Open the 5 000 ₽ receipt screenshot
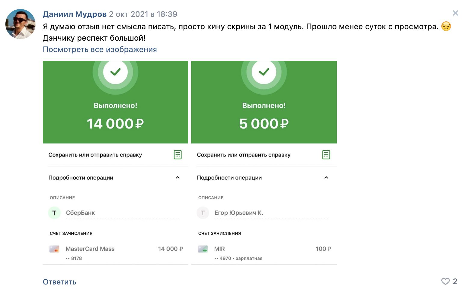 264,163
